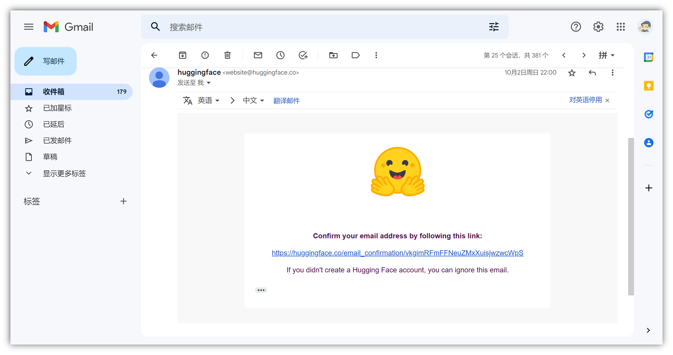Screen dimensions: 673x355
Task: Open source language 英语 dropdown
Action: (208, 101)
